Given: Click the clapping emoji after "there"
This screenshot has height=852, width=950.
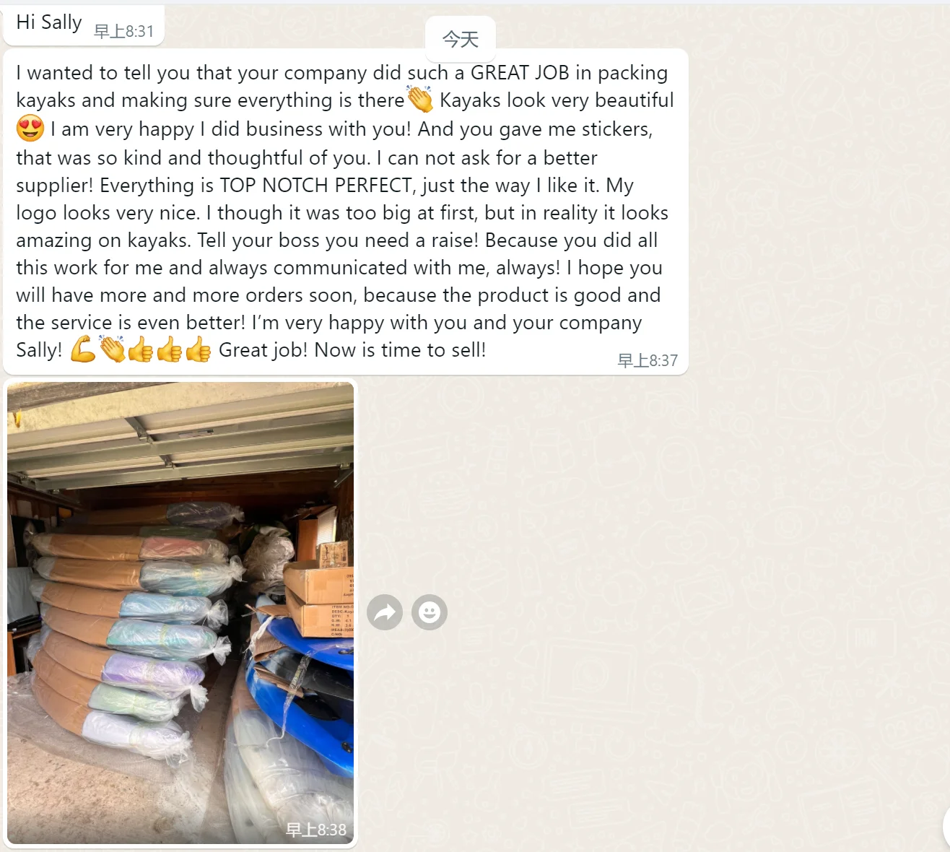Looking at the screenshot, I should [x=420, y=100].
